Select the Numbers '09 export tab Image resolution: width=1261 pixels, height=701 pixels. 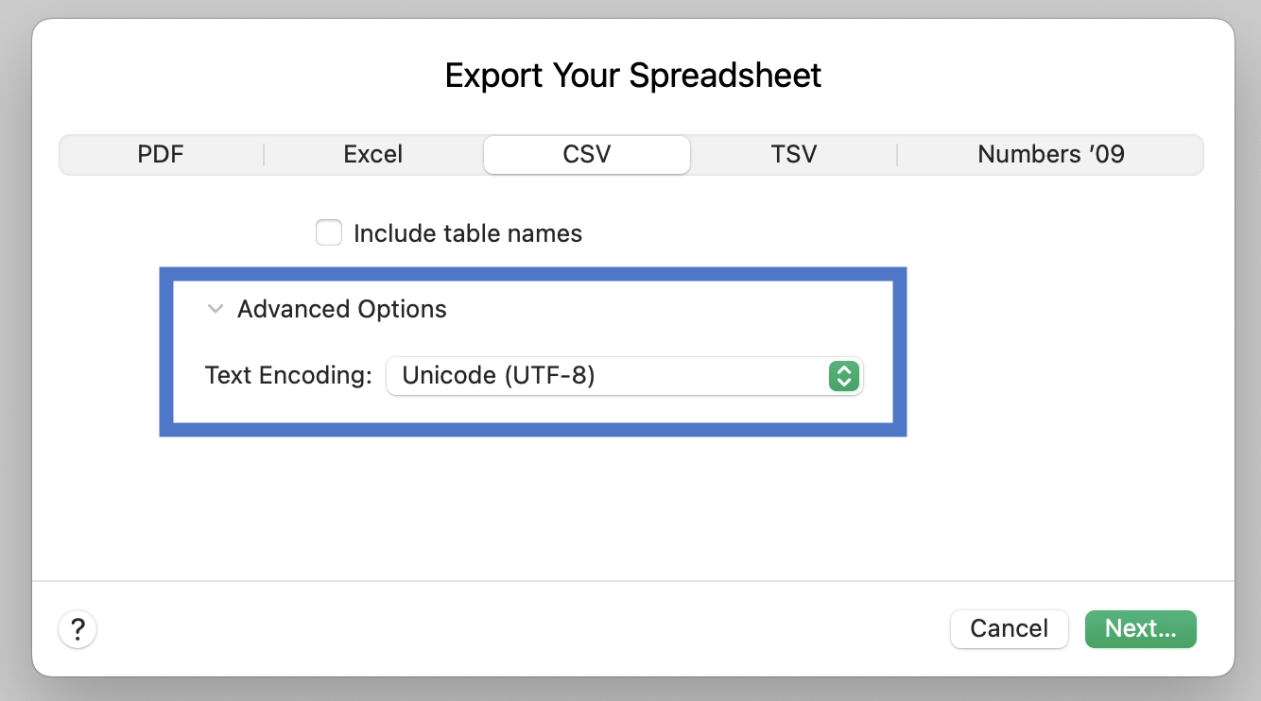[x=1050, y=155]
